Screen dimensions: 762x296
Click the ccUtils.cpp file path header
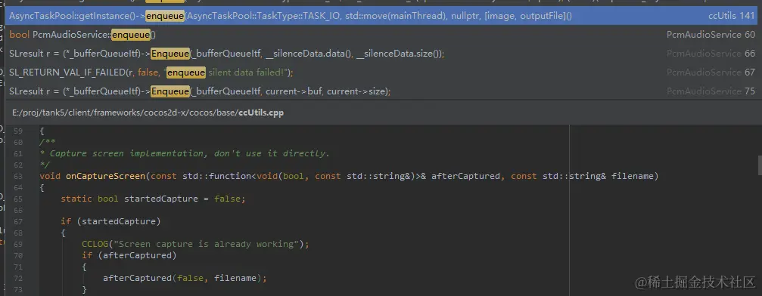148,113
